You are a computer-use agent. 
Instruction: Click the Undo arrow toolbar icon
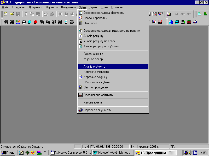[66, 14]
